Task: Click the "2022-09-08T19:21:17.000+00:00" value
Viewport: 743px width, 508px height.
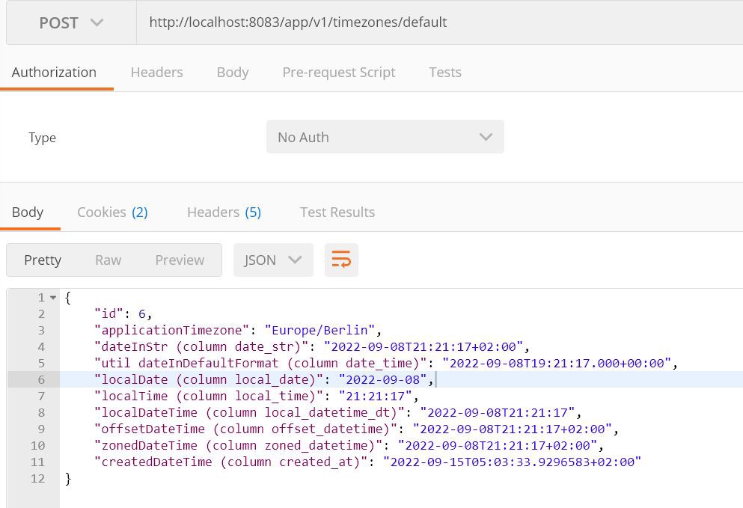Action: (557, 363)
